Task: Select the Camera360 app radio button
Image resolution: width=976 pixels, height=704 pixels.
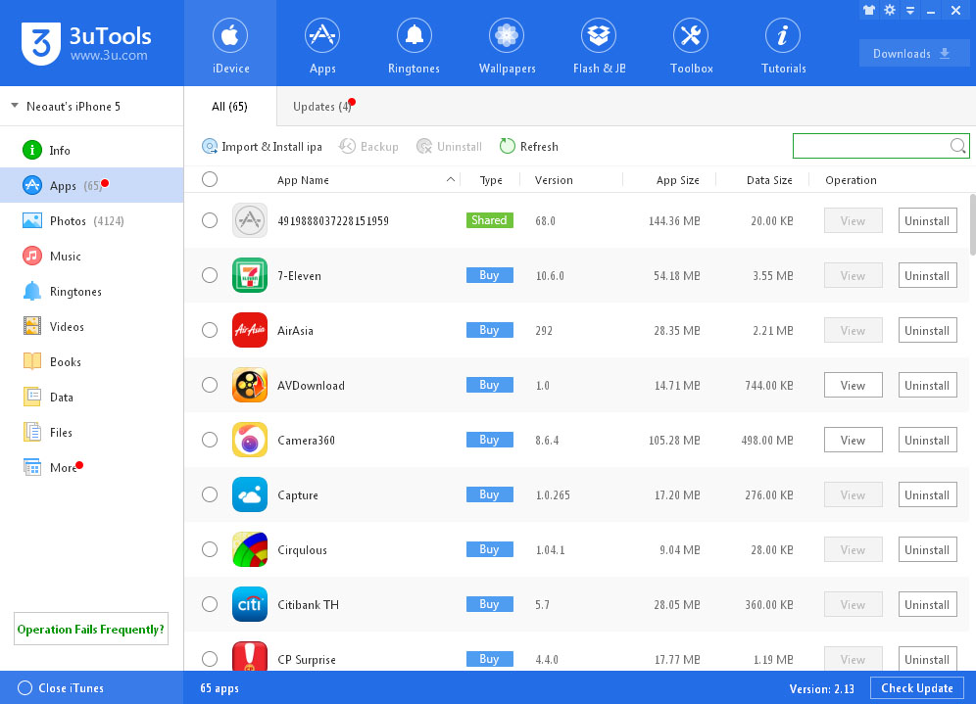Action: click(x=210, y=440)
